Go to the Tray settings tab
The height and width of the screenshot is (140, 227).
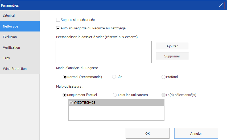tap(20, 58)
